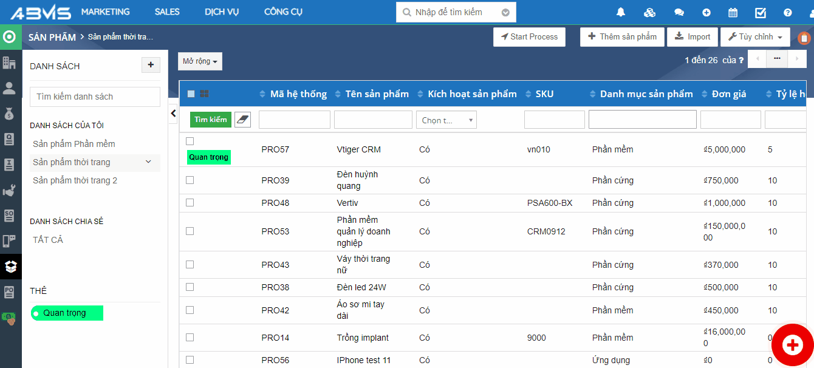The image size is (814, 368).
Task: Click the eraser icon to clear filters
Action: click(x=242, y=120)
